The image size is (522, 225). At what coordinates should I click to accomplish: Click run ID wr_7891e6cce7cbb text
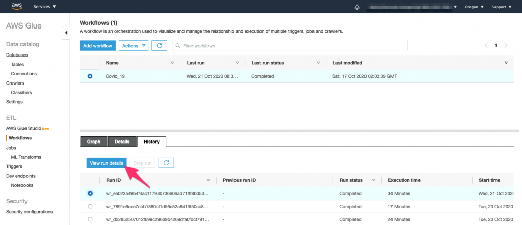point(158,206)
